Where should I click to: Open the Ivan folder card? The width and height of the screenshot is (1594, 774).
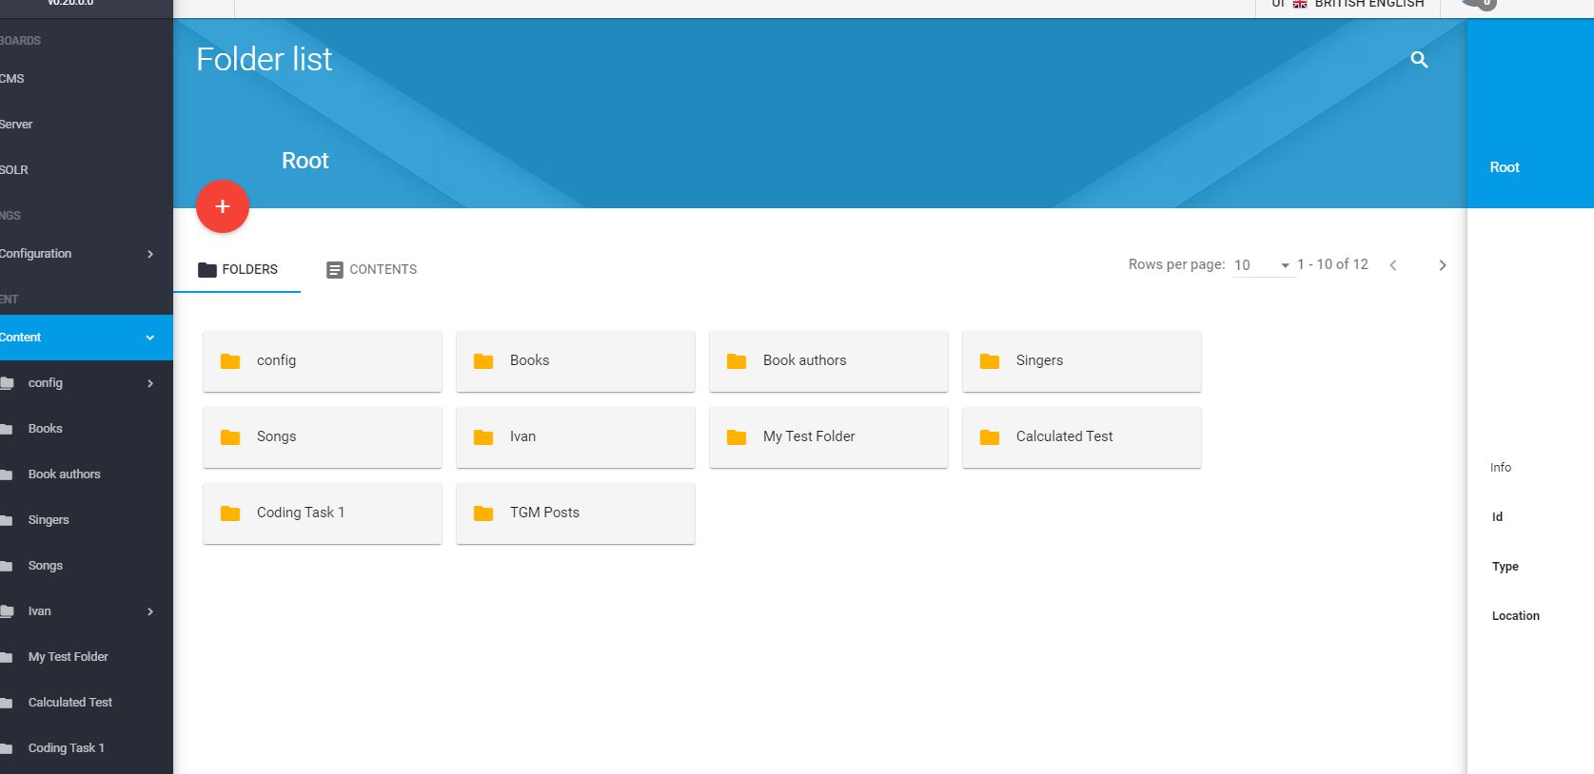(x=576, y=437)
